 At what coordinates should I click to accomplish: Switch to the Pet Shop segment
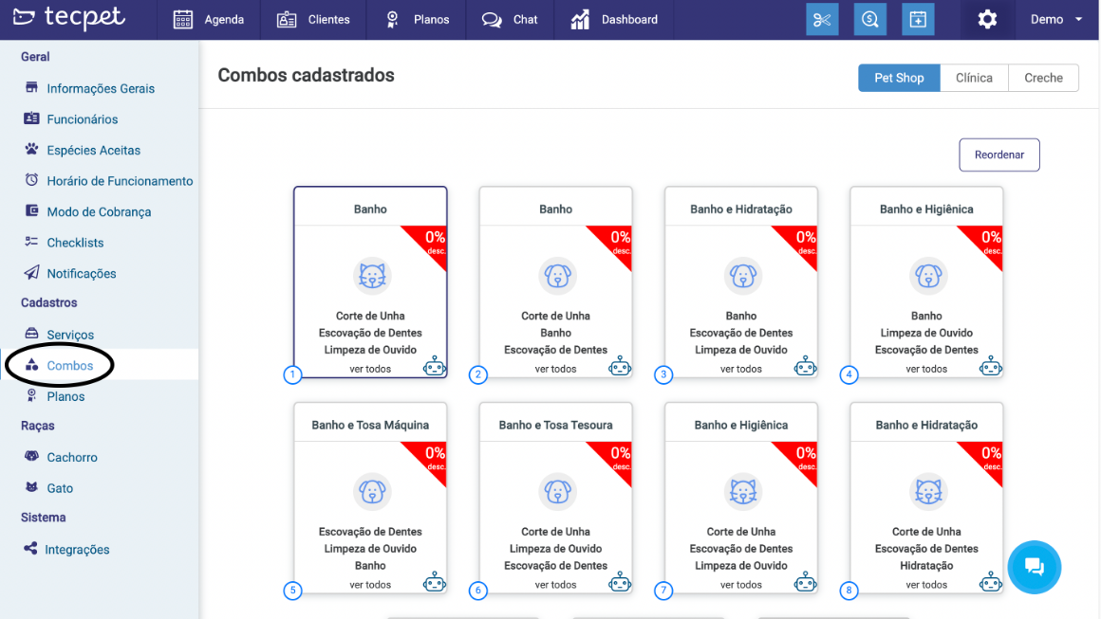[899, 78]
